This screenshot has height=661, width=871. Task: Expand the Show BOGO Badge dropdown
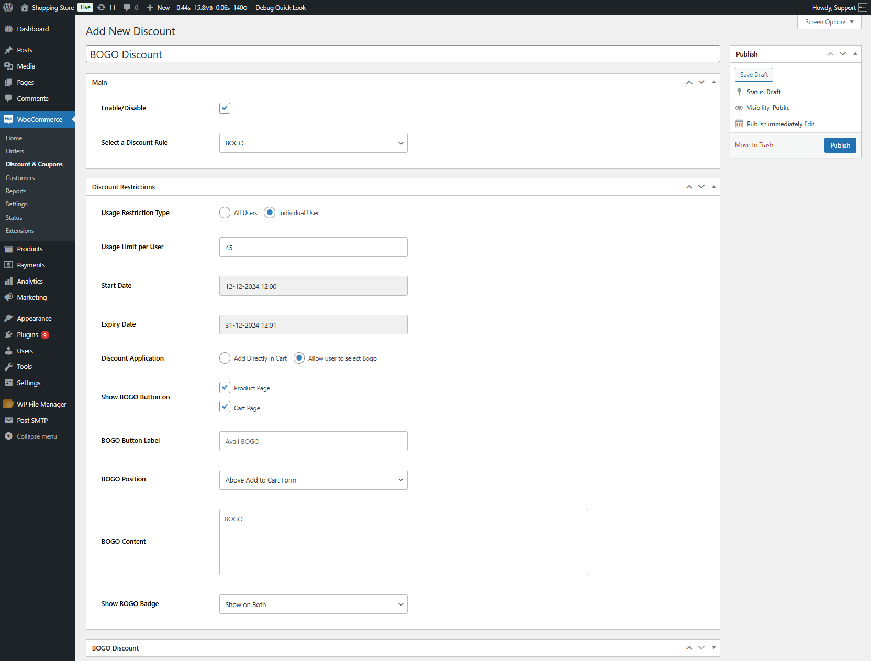[x=313, y=604]
